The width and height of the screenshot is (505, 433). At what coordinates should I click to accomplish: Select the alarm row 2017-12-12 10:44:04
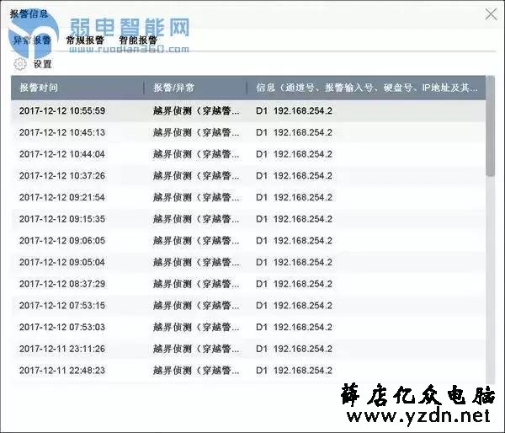(x=248, y=154)
